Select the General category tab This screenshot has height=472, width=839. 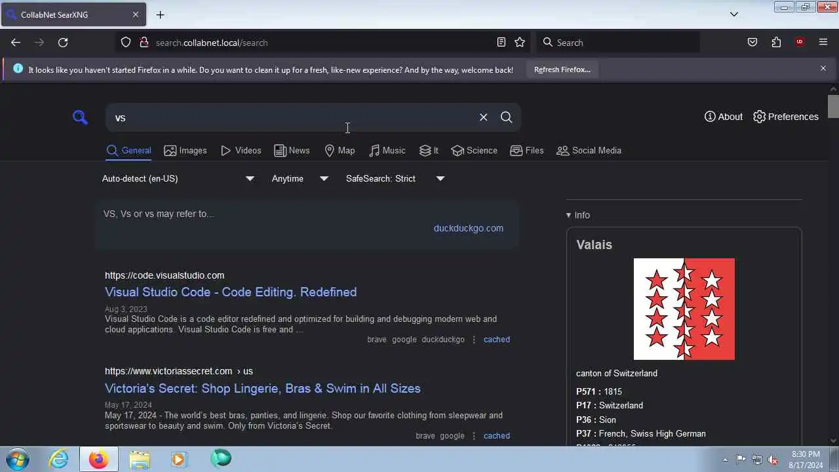click(129, 150)
